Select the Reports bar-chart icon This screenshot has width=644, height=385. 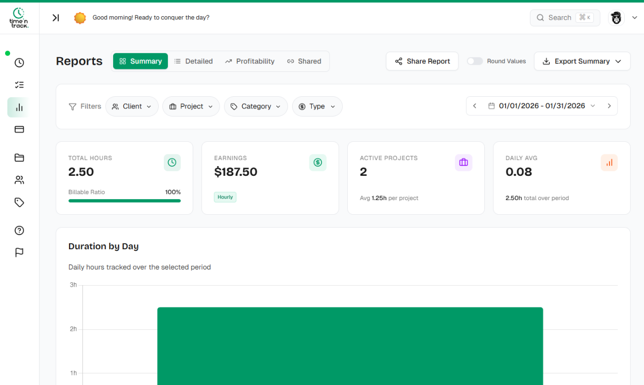click(19, 107)
